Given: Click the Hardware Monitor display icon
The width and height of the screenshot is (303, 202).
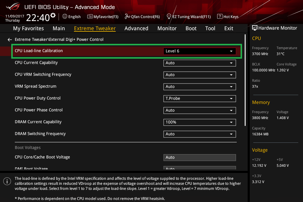Looking at the screenshot, I should pyautogui.click(x=255, y=28).
